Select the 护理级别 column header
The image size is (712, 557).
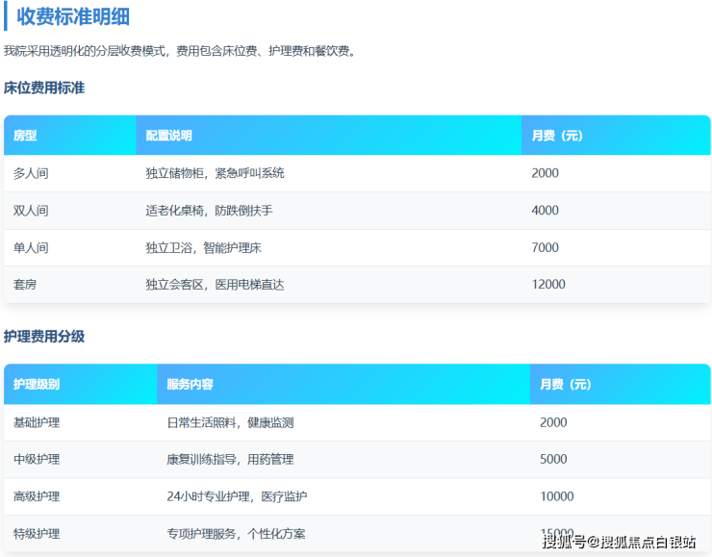pyautogui.click(x=37, y=385)
